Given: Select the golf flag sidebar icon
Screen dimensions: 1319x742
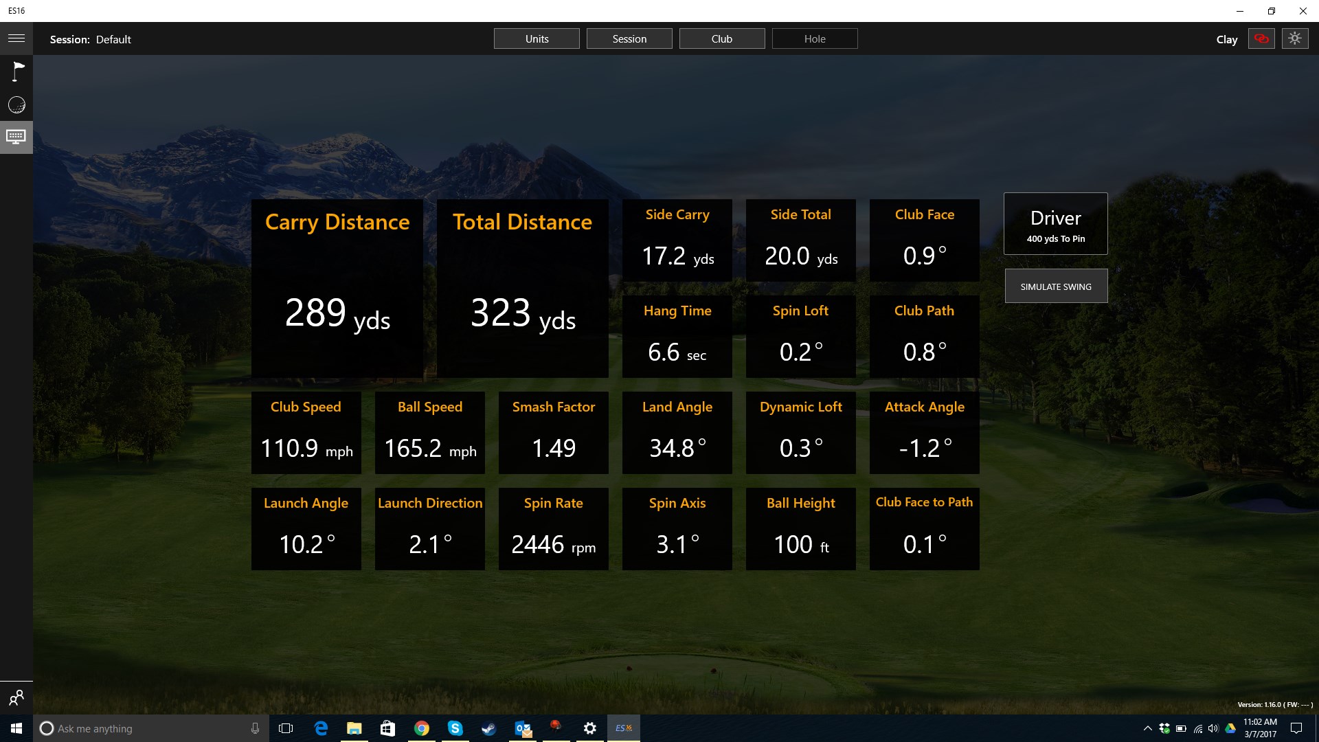Looking at the screenshot, I should (16, 71).
